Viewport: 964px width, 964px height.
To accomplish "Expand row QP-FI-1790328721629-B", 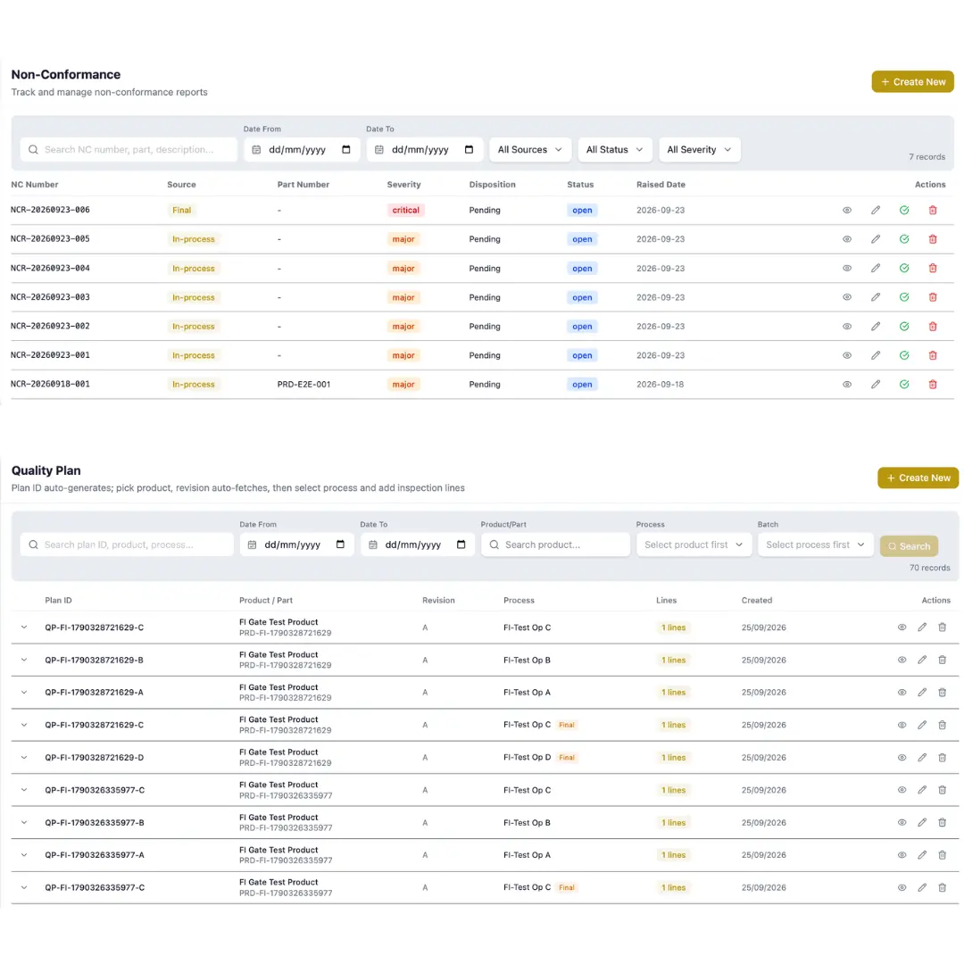I will (x=24, y=660).
